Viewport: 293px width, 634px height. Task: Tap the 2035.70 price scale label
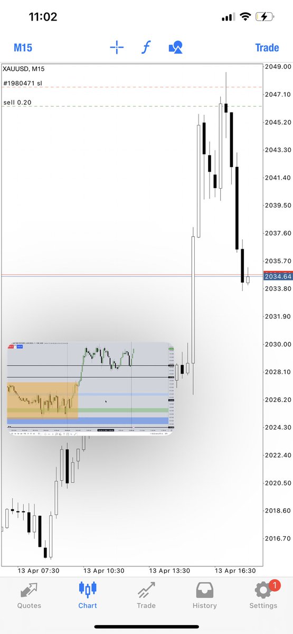(x=279, y=260)
